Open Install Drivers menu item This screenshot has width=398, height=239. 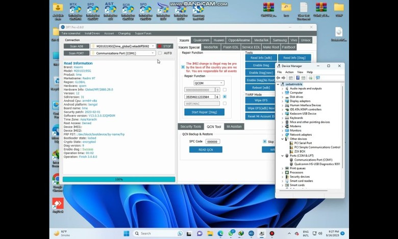(x=92, y=34)
